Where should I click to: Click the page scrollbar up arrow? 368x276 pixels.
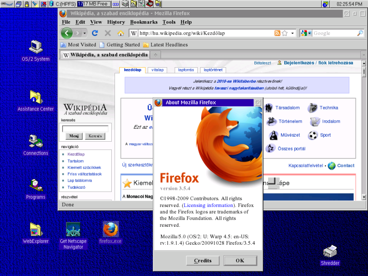364,63
